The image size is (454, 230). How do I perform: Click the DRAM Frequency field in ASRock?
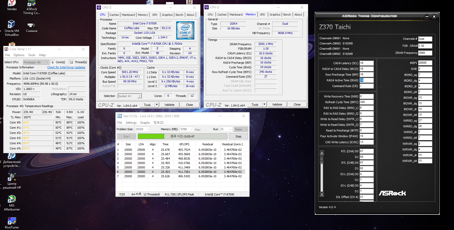click(x=425, y=53)
